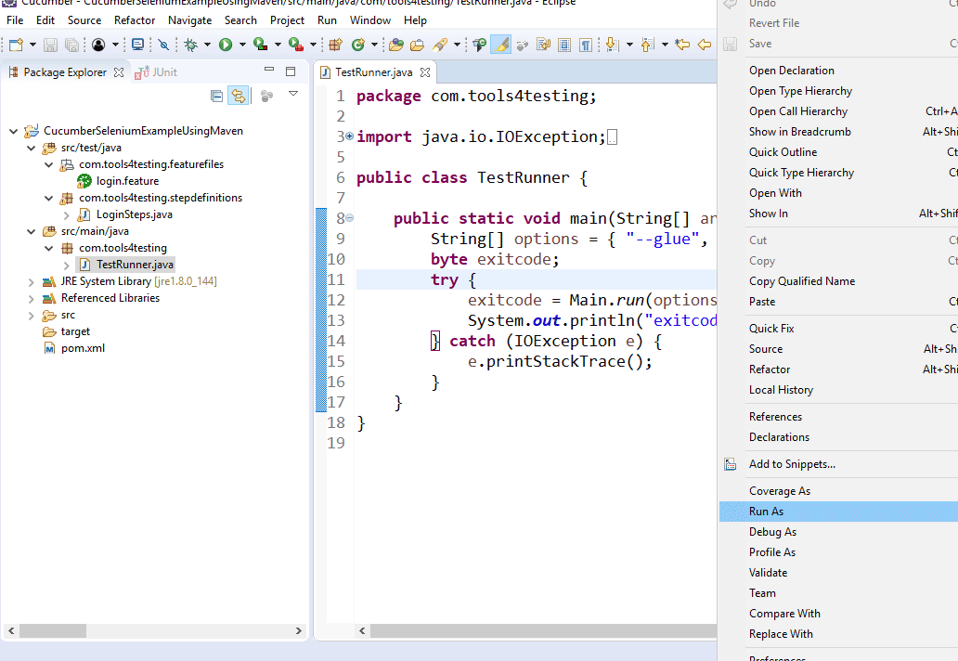
Task: Close the Package Explorer view tab
Action: click(x=119, y=72)
